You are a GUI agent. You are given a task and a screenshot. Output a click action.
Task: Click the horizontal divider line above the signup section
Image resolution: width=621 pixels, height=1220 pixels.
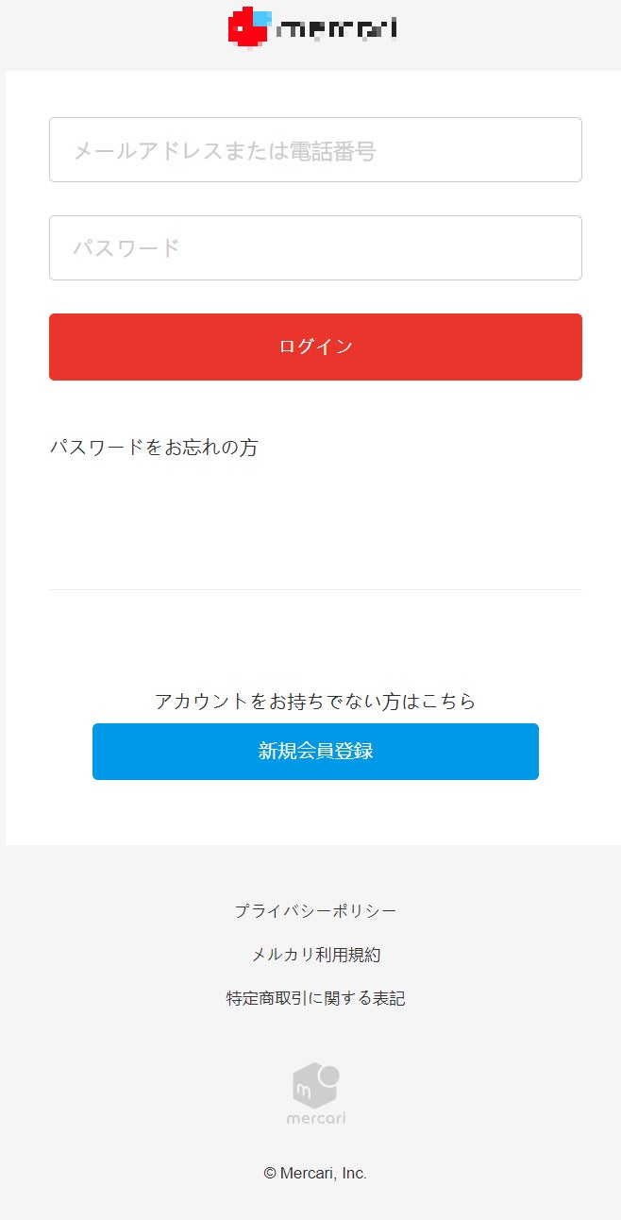tap(315, 590)
